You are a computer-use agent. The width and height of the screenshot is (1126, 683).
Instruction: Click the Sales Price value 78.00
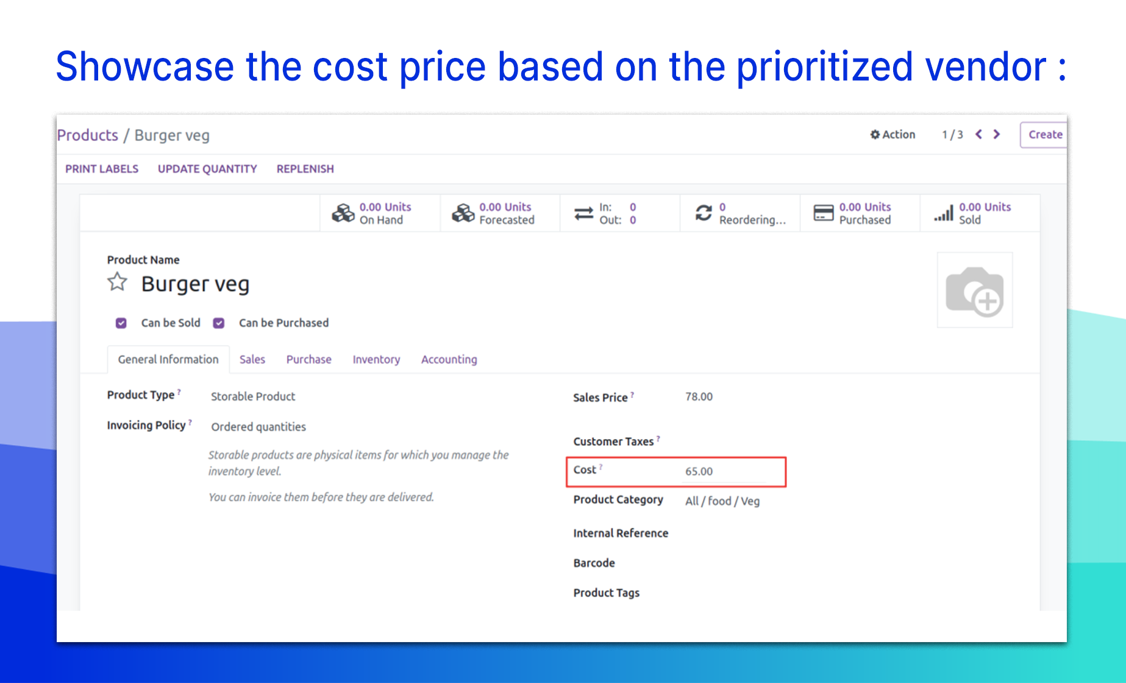(699, 397)
